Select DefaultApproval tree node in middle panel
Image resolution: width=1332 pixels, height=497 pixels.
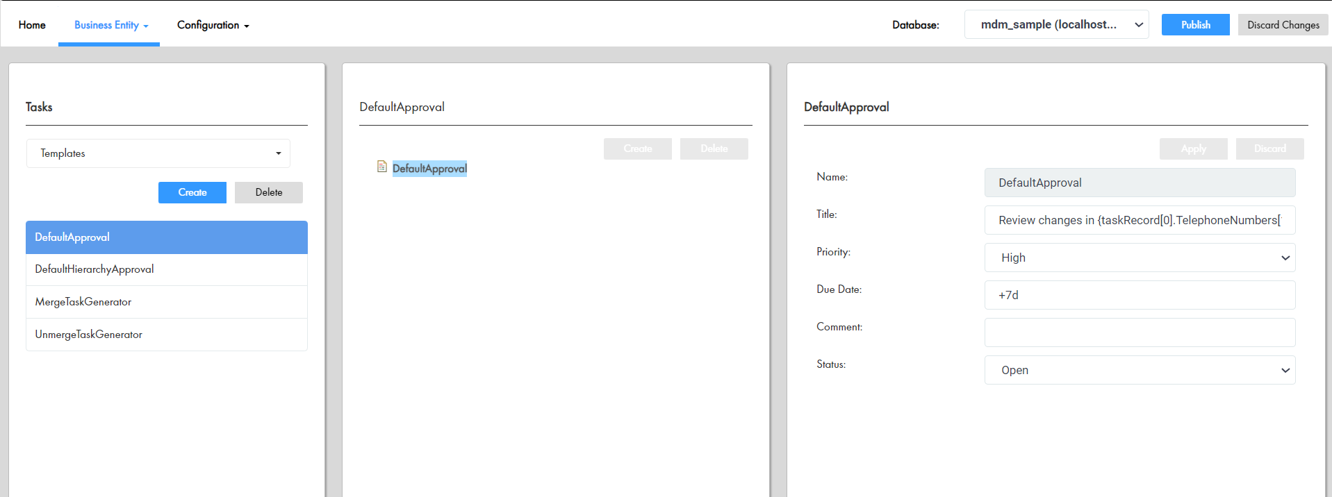[429, 169]
